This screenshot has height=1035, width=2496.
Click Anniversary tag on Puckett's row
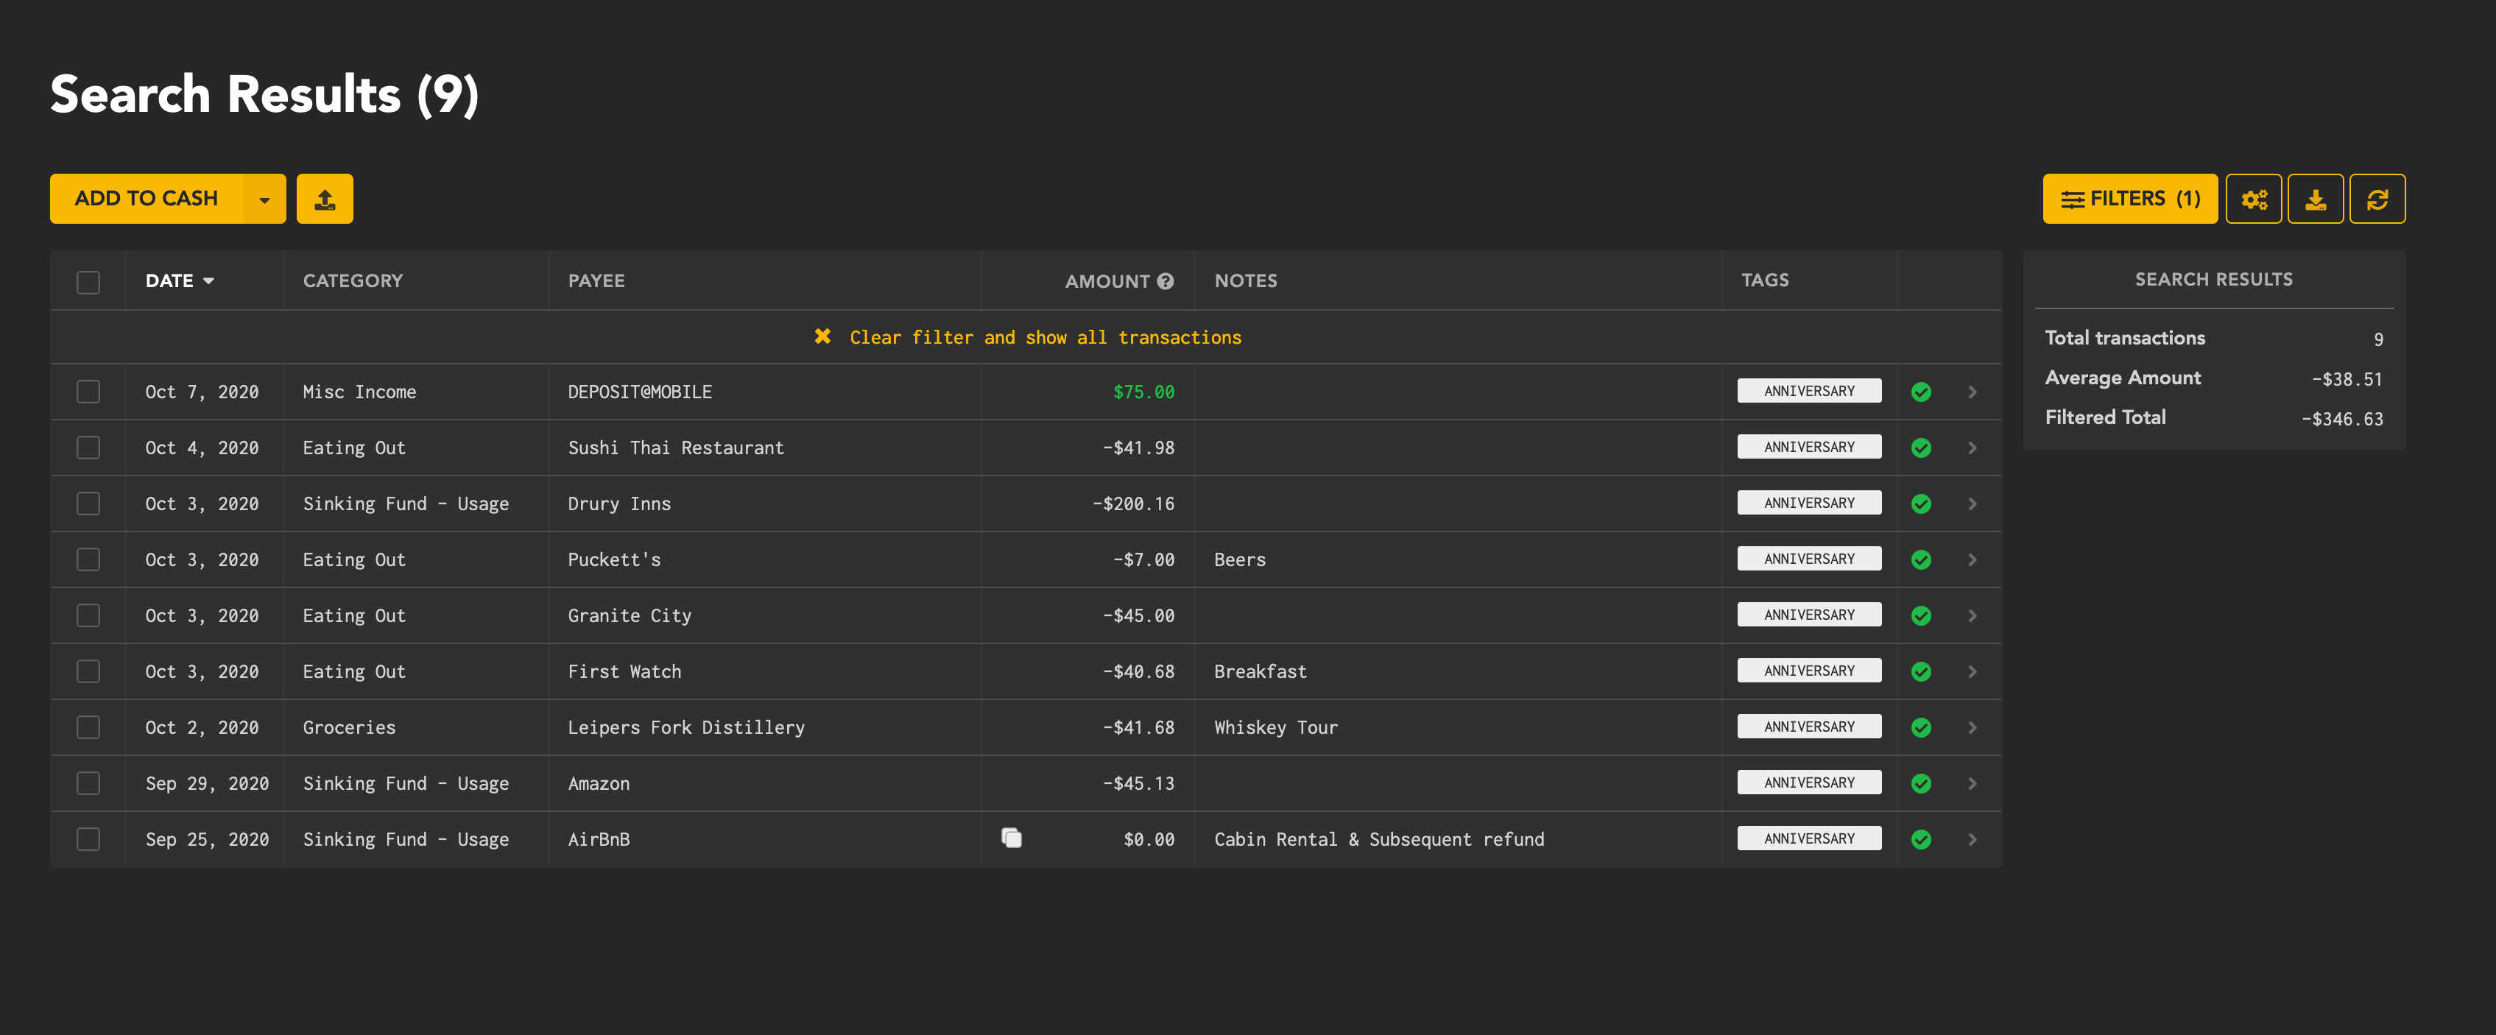tap(1808, 559)
